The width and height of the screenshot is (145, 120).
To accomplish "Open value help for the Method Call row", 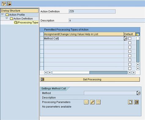I will click(x=126, y=38).
